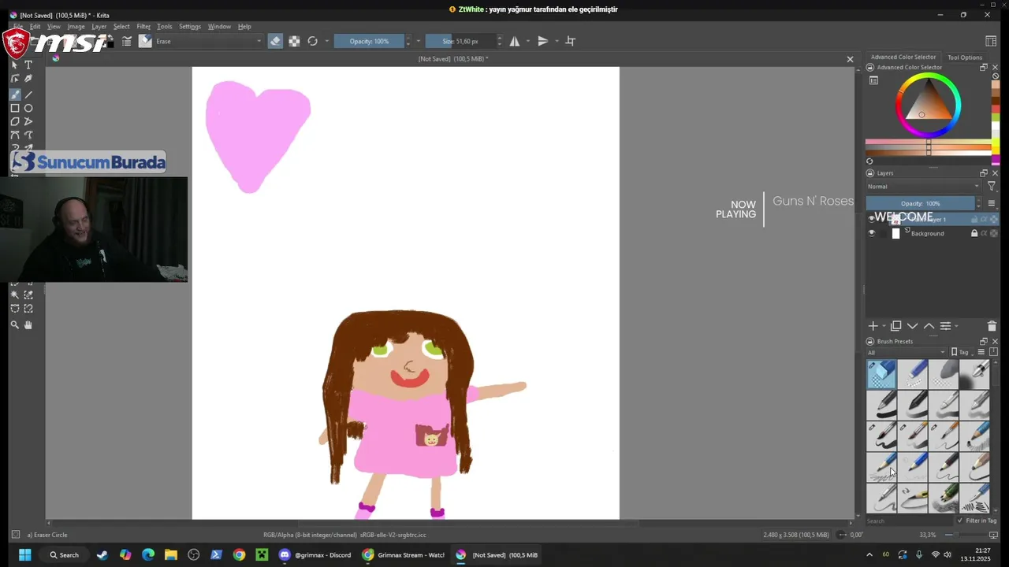Select the Pan hand tool
The width and height of the screenshot is (1009, 567).
point(28,324)
